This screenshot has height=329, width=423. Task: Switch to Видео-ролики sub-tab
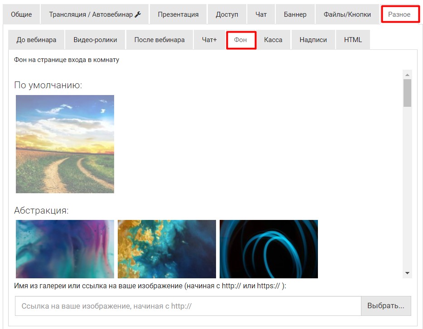click(95, 40)
